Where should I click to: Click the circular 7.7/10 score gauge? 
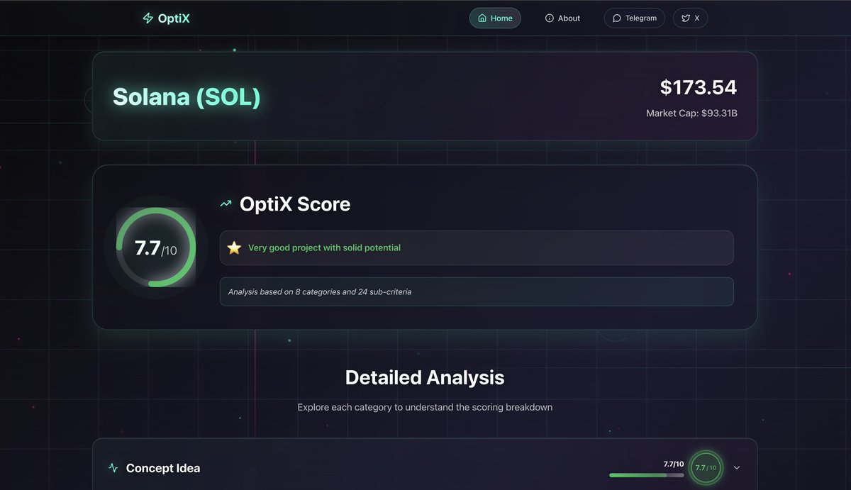click(156, 247)
